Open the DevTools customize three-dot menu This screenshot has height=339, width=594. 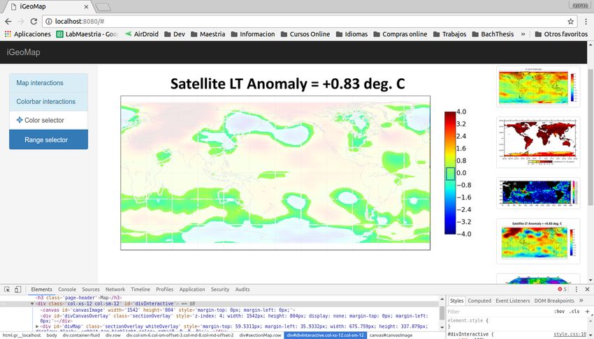[577, 289]
